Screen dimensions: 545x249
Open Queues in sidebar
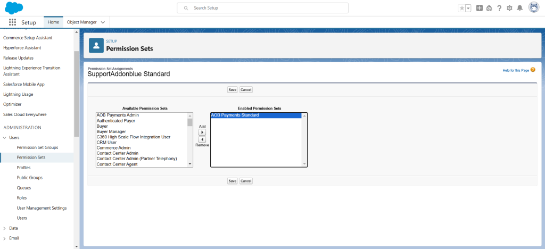[x=23, y=188]
